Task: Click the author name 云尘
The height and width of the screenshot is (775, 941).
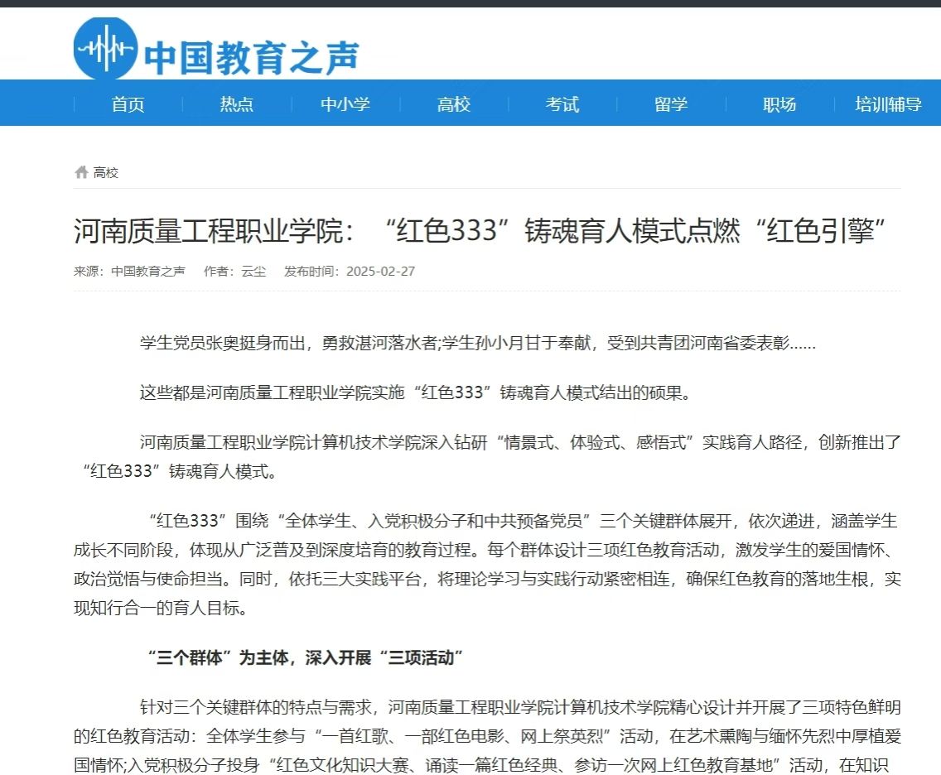Action: tap(253, 272)
